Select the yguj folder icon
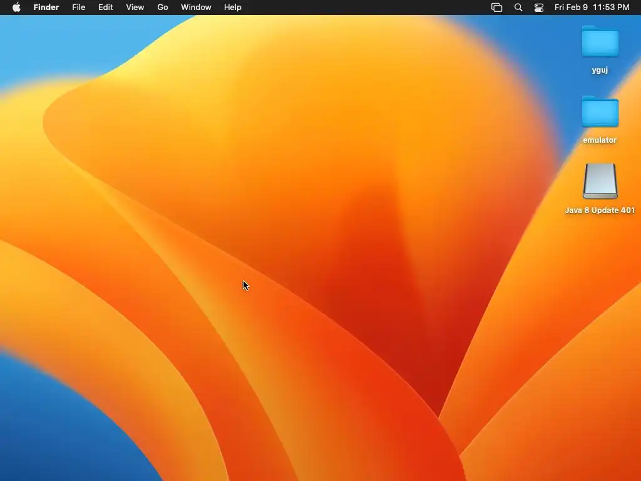641x481 pixels. pos(600,41)
